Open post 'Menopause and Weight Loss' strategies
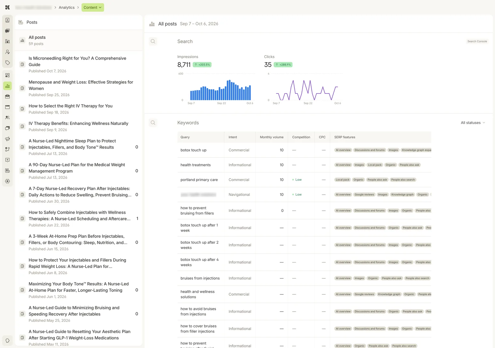This screenshot has width=495, height=348. click(79, 88)
